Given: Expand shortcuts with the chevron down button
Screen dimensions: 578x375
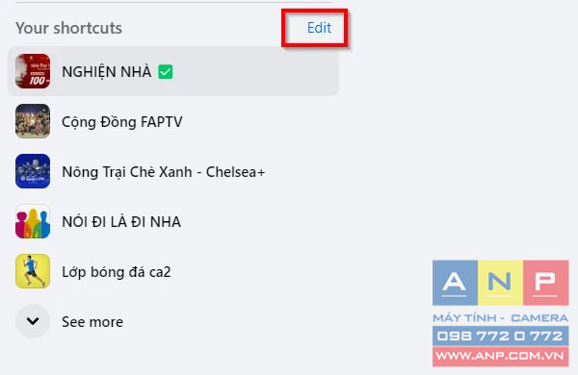Looking at the screenshot, I should pyautogui.click(x=33, y=321).
